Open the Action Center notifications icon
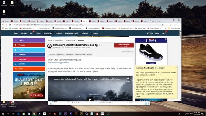This screenshot has width=206, height=116. pyautogui.click(x=202, y=114)
